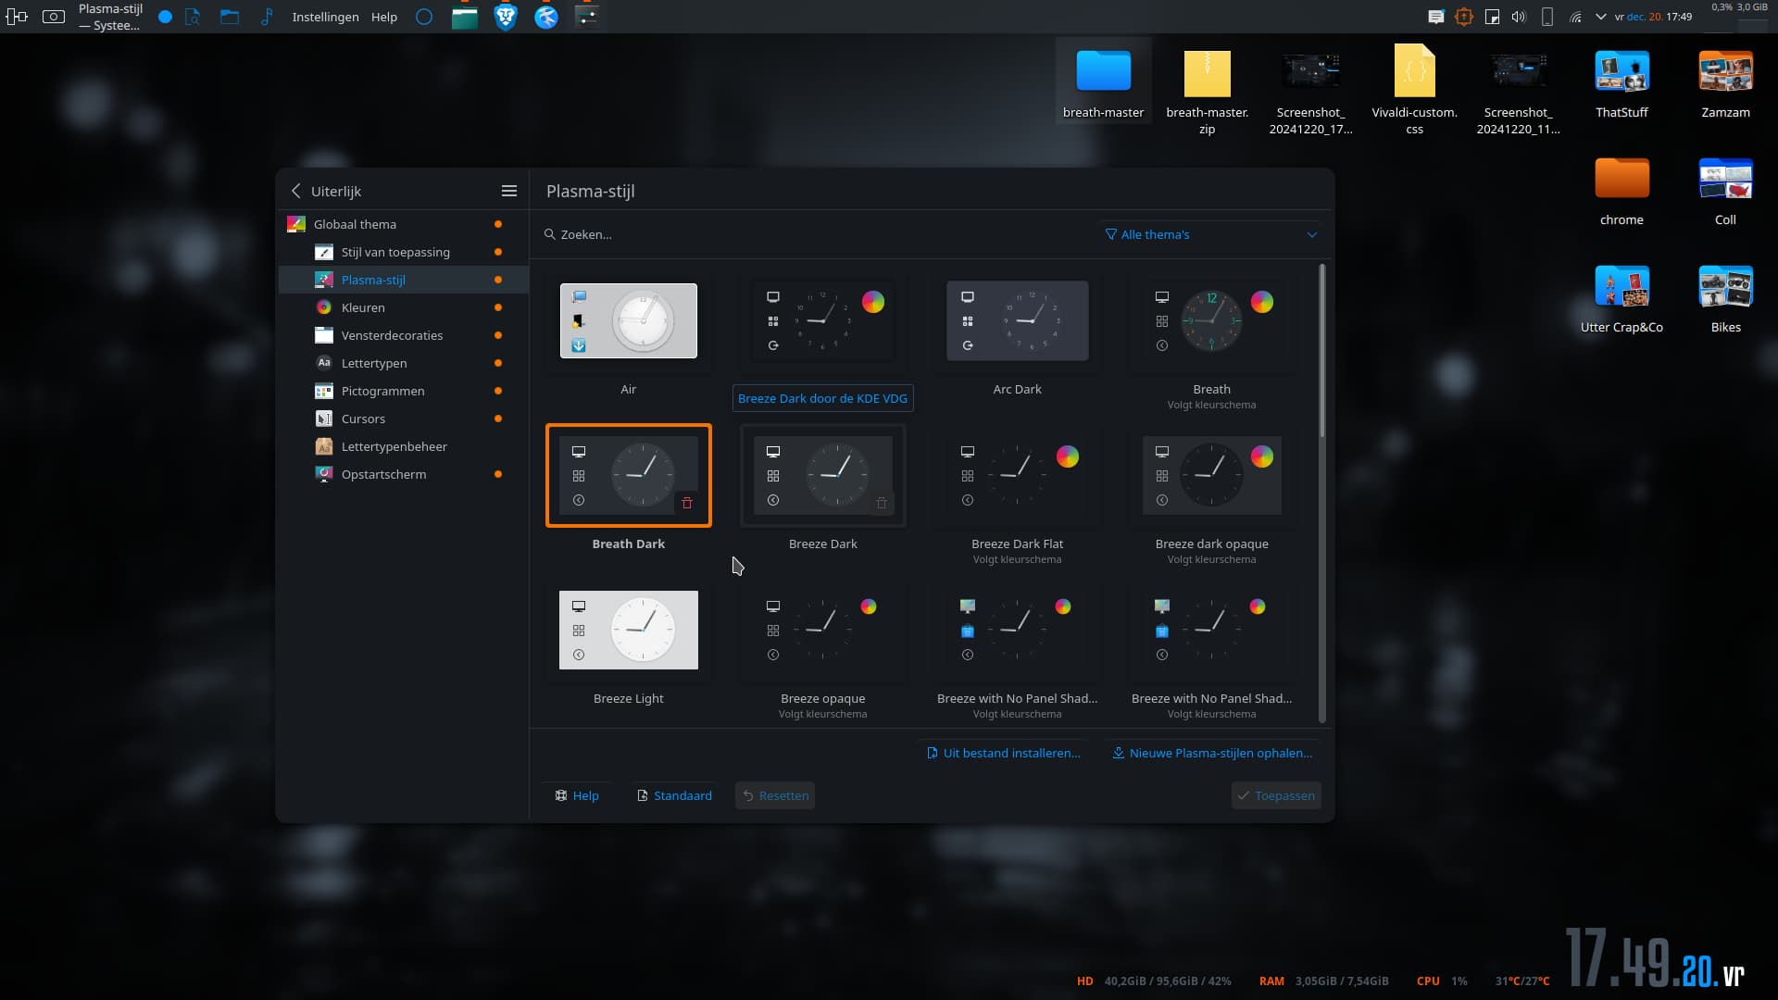Click the trash icon on Breath Dark
This screenshot has width=1778, height=1000.
click(687, 503)
